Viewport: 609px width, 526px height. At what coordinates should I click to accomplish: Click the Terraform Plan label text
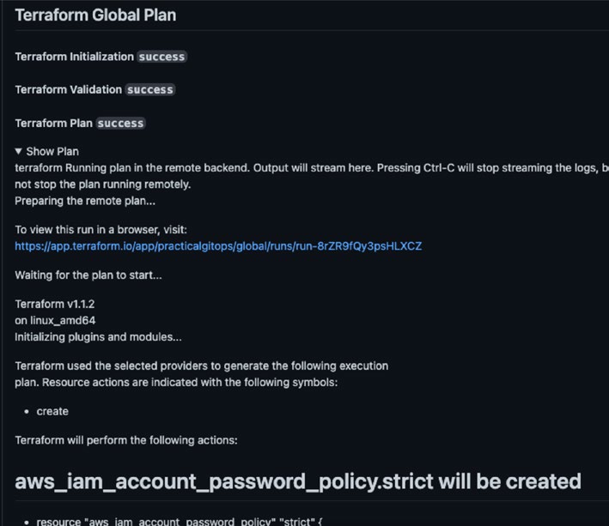(53, 124)
